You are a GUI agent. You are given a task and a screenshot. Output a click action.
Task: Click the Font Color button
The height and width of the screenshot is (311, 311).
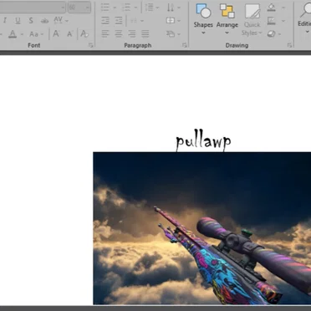tap(13, 34)
